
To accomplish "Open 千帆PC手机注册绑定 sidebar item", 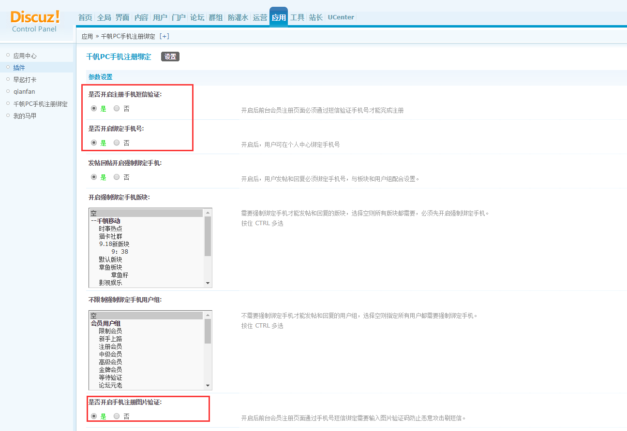I will tap(41, 104).
